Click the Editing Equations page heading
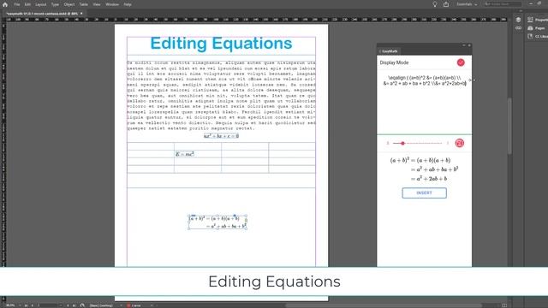 click(221, 44)
